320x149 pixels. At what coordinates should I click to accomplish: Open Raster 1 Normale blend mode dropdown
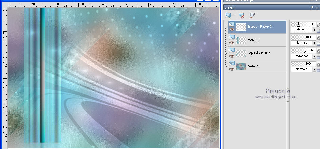click(314, 69)
